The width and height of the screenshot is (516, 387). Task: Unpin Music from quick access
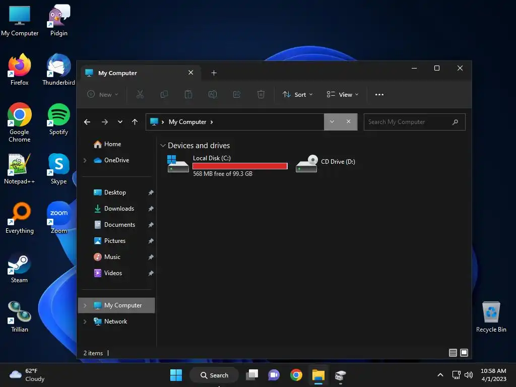click(x=151, y=257)
